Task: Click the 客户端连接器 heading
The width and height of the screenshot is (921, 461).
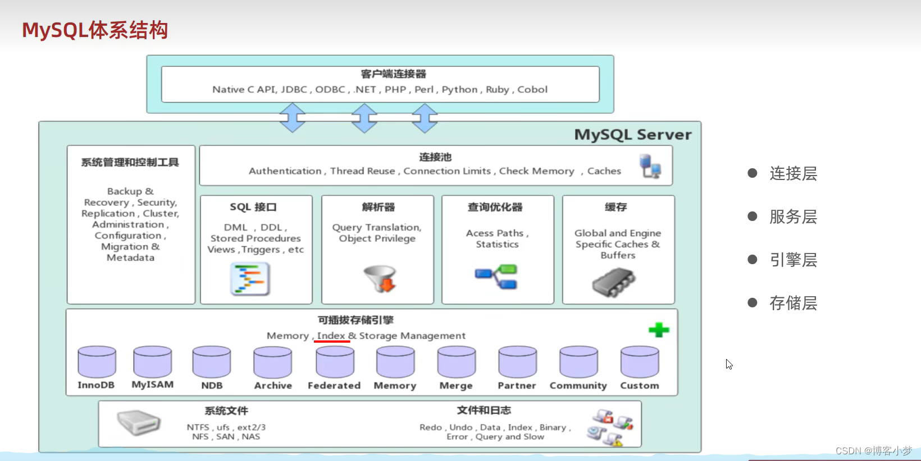Action: [393, 74]
